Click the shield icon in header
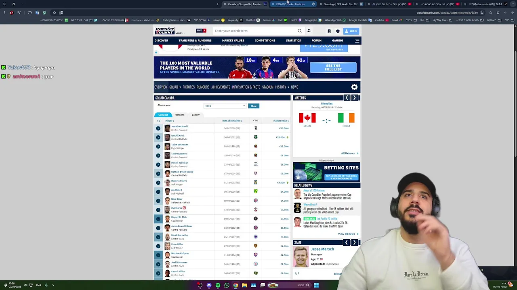Screen dimensions: 517x290 (x=338, y=31)
